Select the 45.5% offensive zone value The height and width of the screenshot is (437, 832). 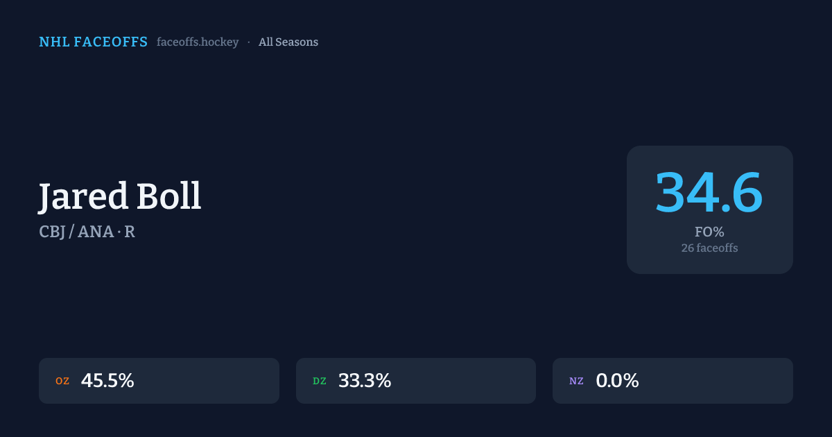(x=107, y=381)
